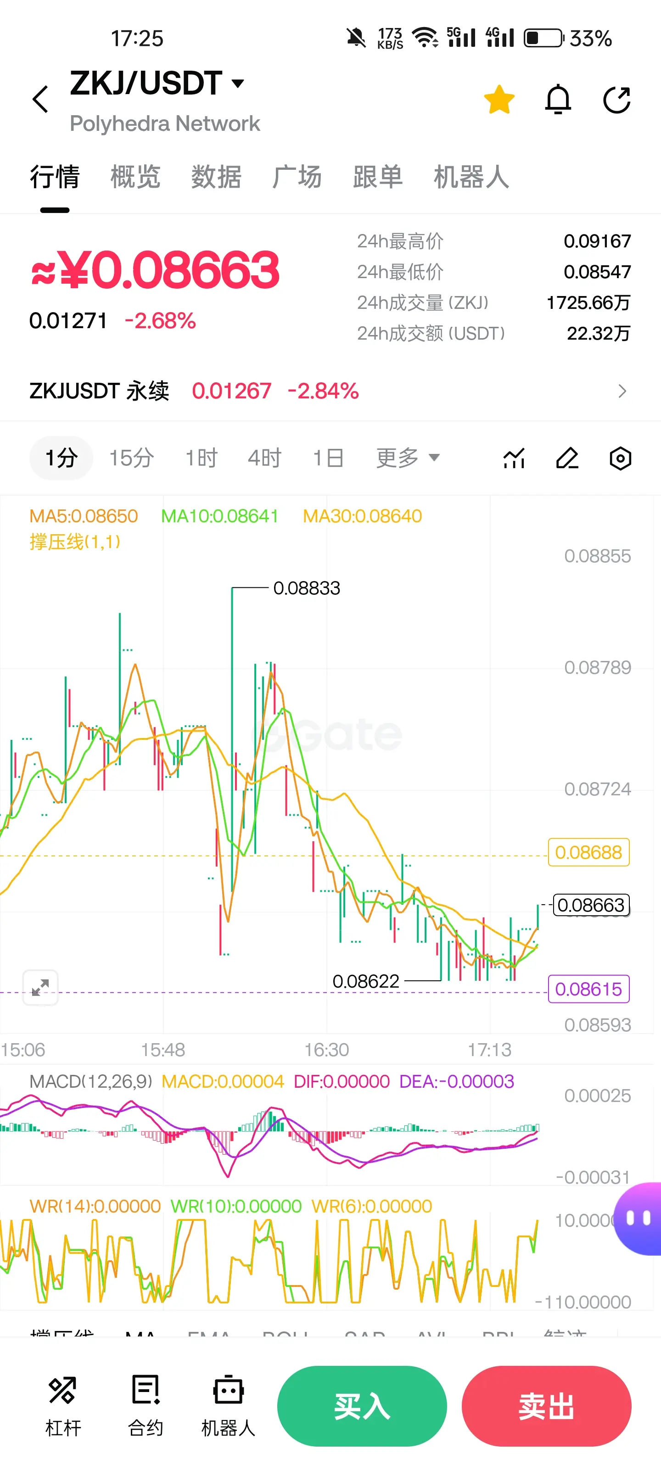Choose the 1日 chart interval
Viewport: 661px width, 1476px height.
coord(328,458)
